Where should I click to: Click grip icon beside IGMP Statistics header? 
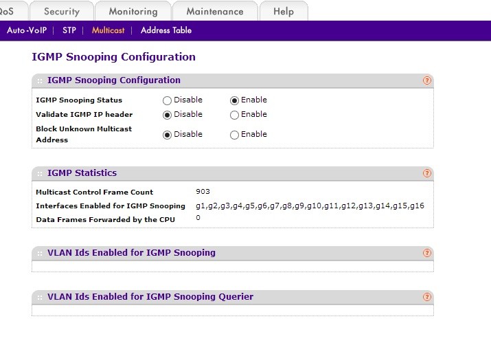tap(40, 174)
